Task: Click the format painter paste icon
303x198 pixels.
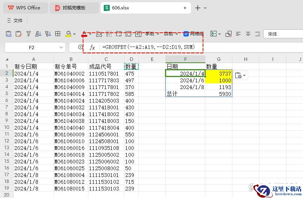Action: pyautogui.click(x=18, y=34)
